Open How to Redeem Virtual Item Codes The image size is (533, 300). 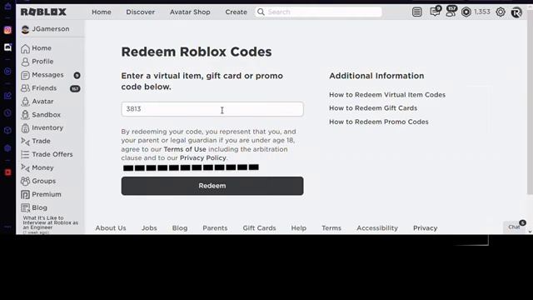click(x=387, y=95)
